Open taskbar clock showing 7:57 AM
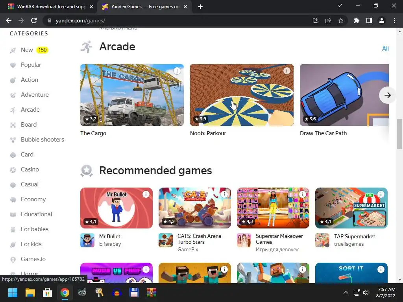The height and width of the screenshot is (302, 403). pos(386,293)
